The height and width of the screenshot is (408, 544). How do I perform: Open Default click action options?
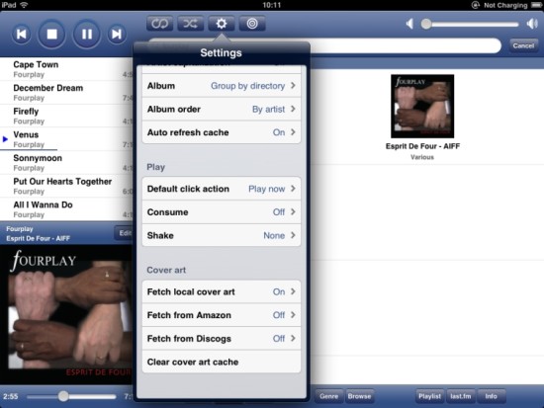pos(222,189)
